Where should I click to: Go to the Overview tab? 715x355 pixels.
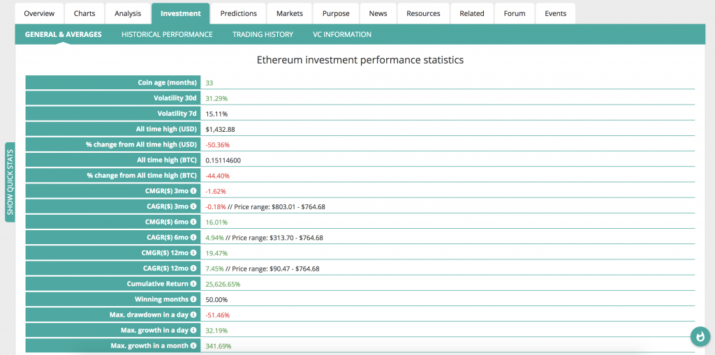coord(39,13)
